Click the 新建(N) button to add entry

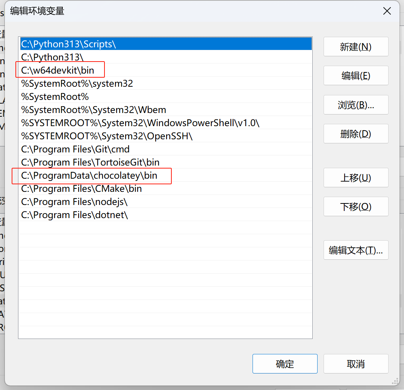click(355, 47)
